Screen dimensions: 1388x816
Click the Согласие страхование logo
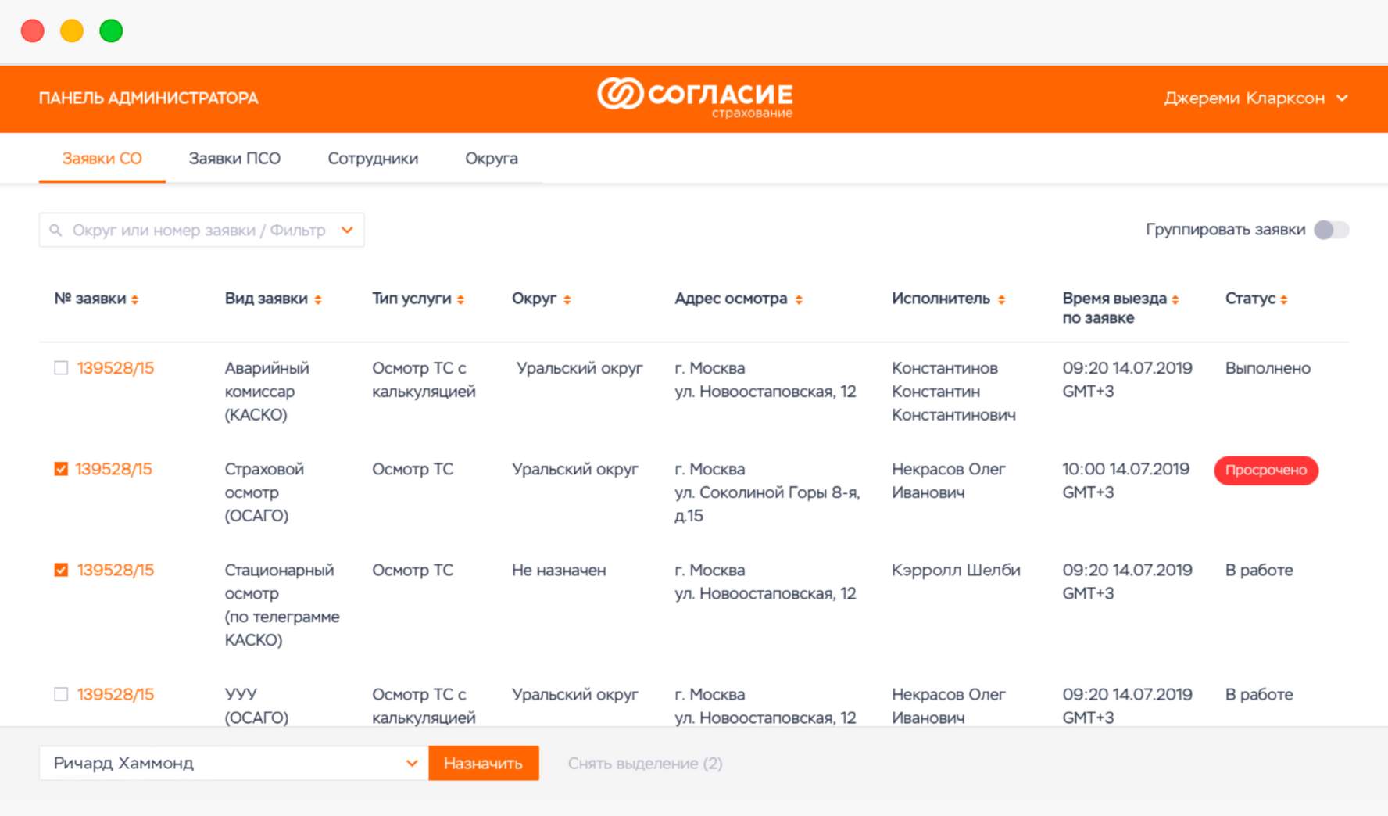click(x=695, y=97)
